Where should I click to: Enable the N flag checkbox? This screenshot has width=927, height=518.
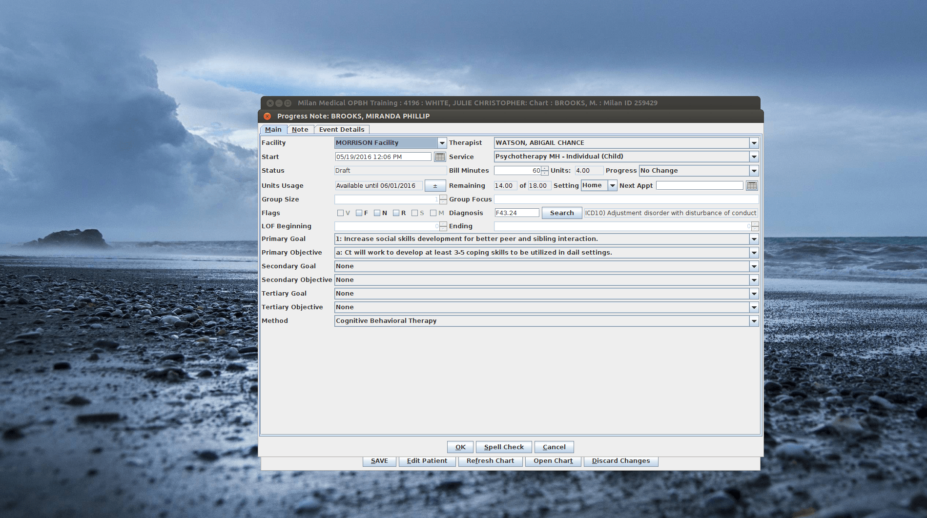tap(377, 213)
